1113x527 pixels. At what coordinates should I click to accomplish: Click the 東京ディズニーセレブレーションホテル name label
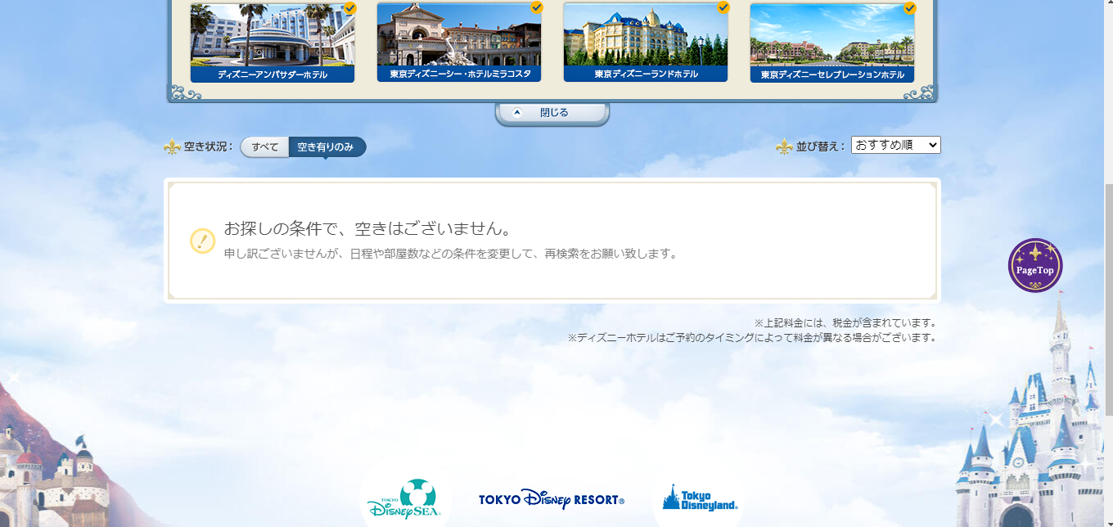coord(832,75)
